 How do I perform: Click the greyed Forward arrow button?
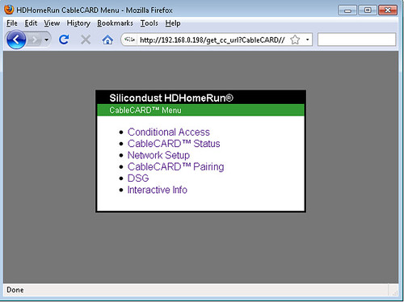coord(35,40)
